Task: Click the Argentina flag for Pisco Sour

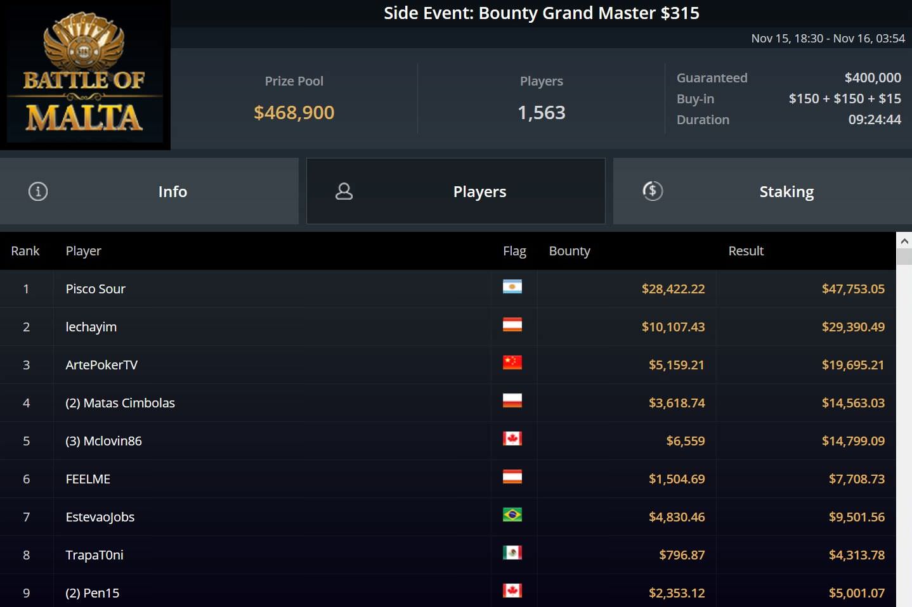Action: coord(512,287)
